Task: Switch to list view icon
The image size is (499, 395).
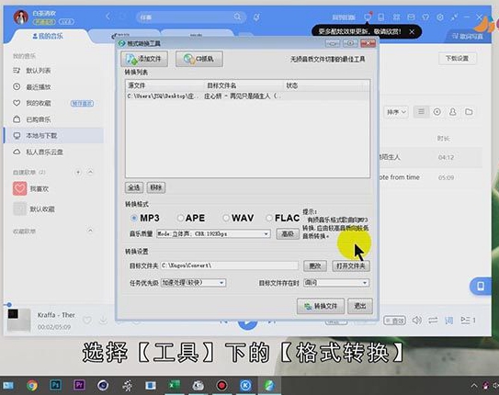Action: [422, 112]
